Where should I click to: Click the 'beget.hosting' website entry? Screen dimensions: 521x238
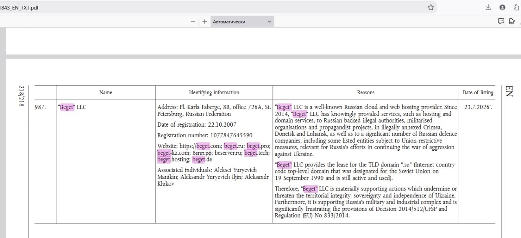[173, 160]
